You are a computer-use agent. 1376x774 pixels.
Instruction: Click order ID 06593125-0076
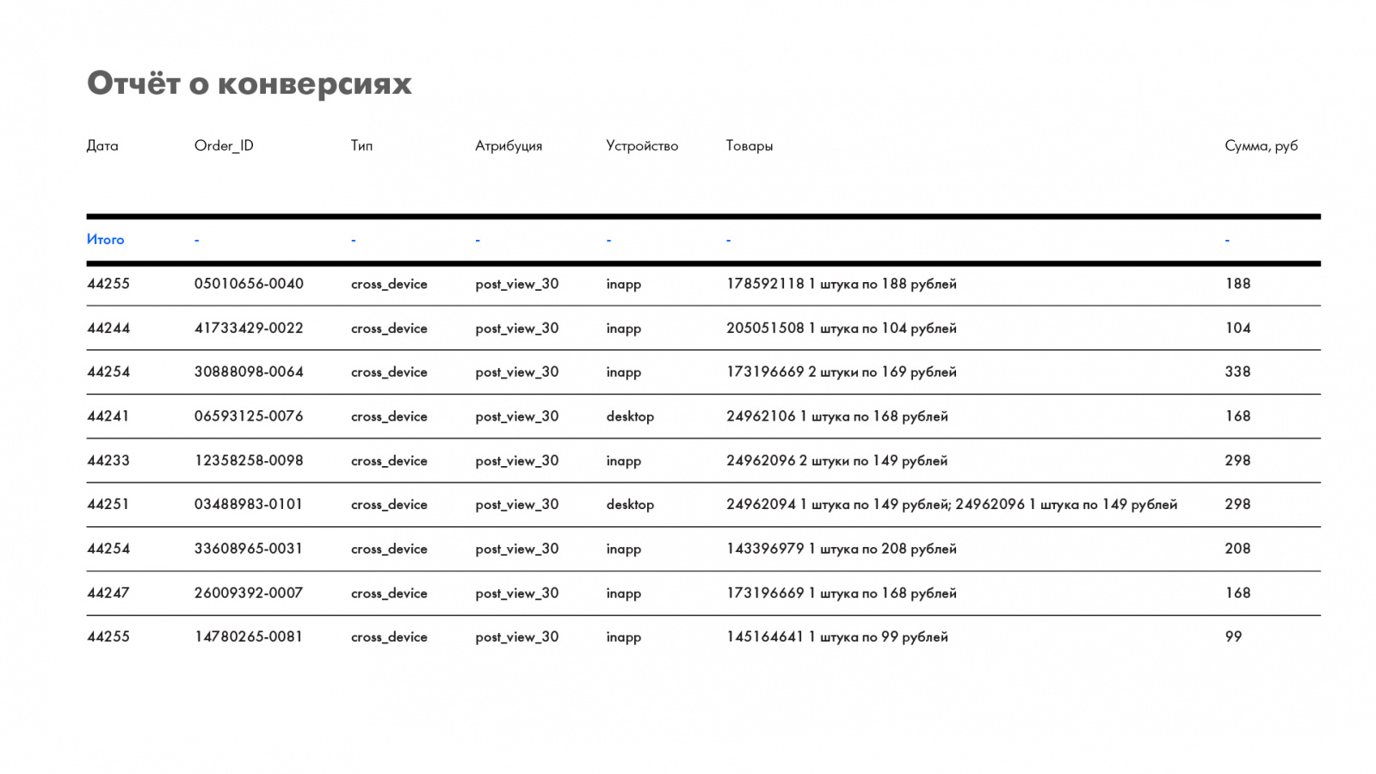click(x=249, y=416)
